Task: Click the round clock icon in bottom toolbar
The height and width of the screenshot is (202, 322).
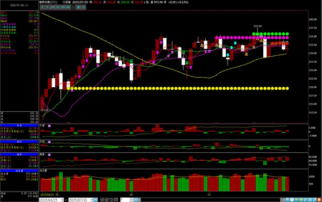Action: click(292, 200)
